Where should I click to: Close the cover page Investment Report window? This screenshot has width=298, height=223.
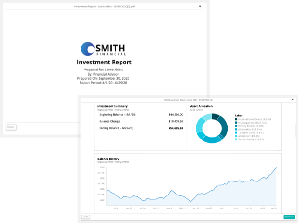pyautogui.click(x=200, y=6)
